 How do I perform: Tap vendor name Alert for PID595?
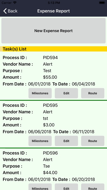pyautogui.click(x=48, y=112)
